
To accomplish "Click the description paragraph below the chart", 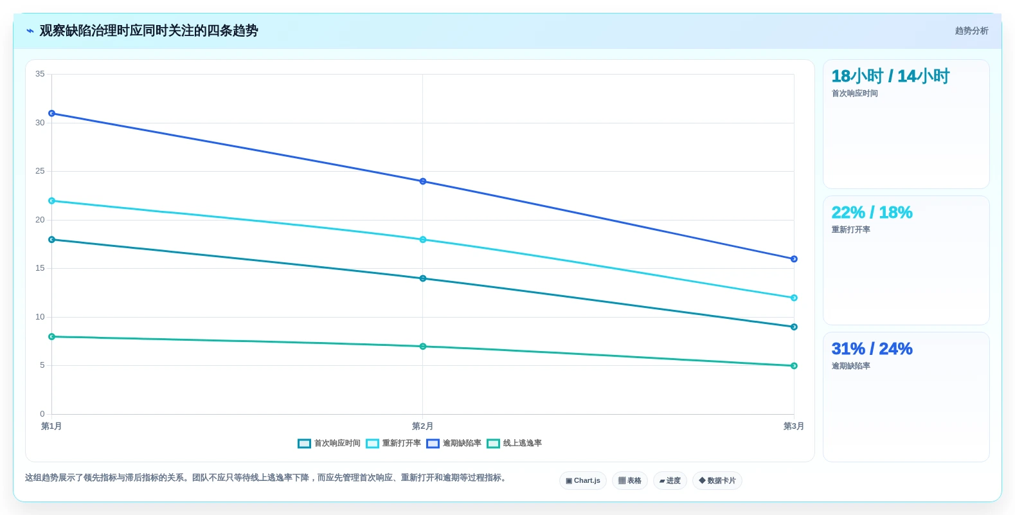I will tap(267, 478).
